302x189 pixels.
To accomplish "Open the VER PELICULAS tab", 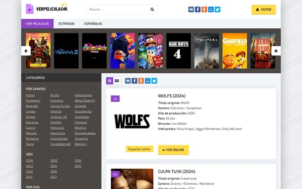I will pos(37,24).
